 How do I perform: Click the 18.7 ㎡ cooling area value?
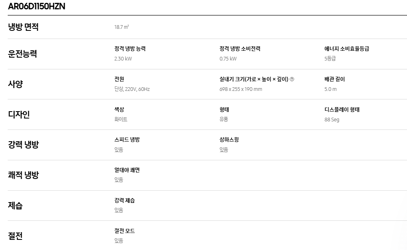122,27
